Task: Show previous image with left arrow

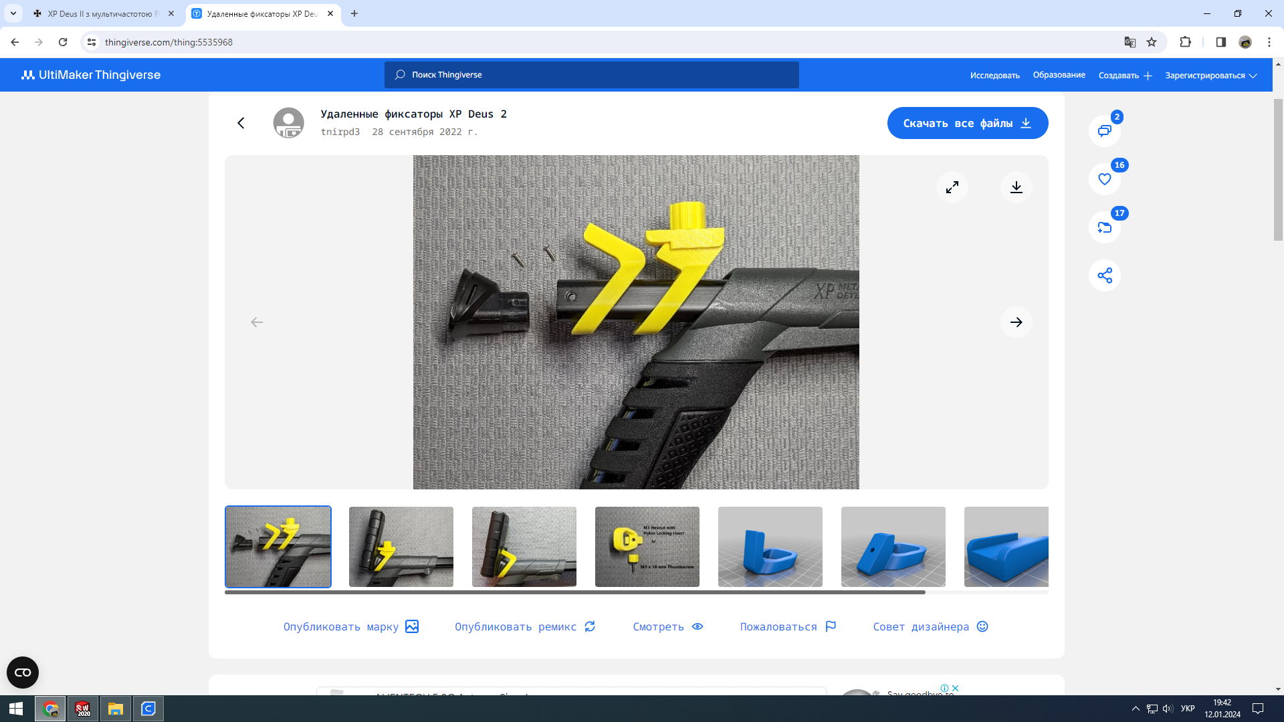Action: 257,322
